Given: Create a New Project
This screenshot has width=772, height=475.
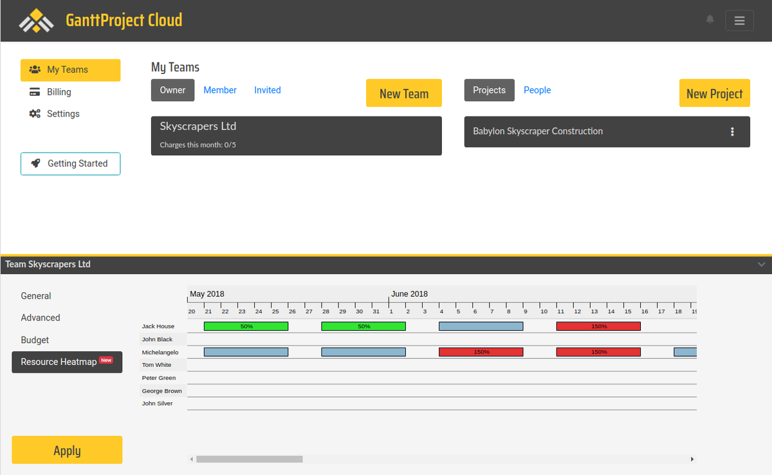Looking at the screenshot, I should click(x=715, y=93).
